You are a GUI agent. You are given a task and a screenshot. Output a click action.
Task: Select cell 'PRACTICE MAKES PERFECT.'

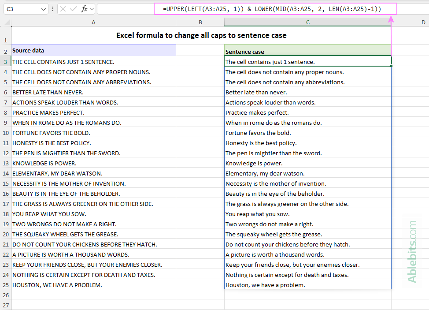click(x=93, y=112)
